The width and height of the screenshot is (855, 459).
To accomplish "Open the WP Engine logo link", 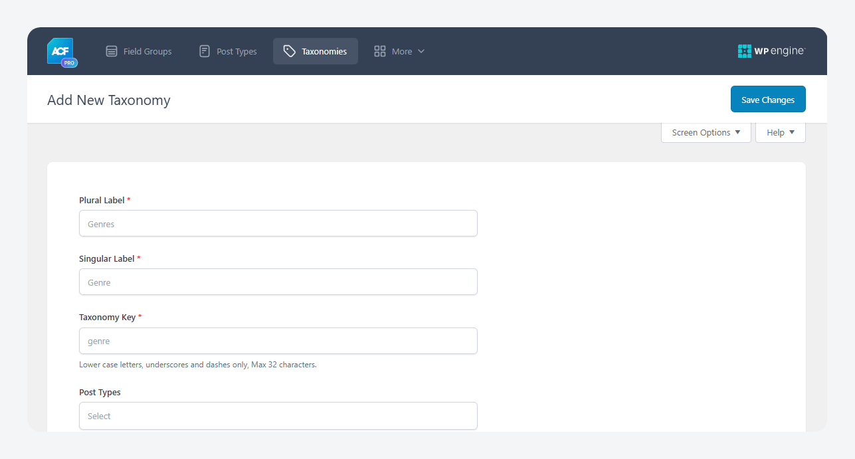I will click(771, 51).
